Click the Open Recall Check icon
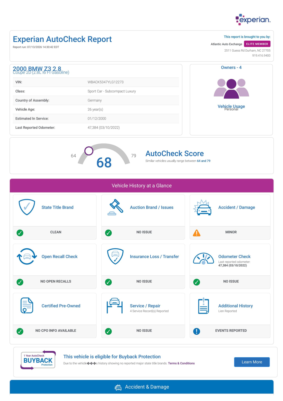This screenshot has width=283, height=401. click(x=27, y=256)
